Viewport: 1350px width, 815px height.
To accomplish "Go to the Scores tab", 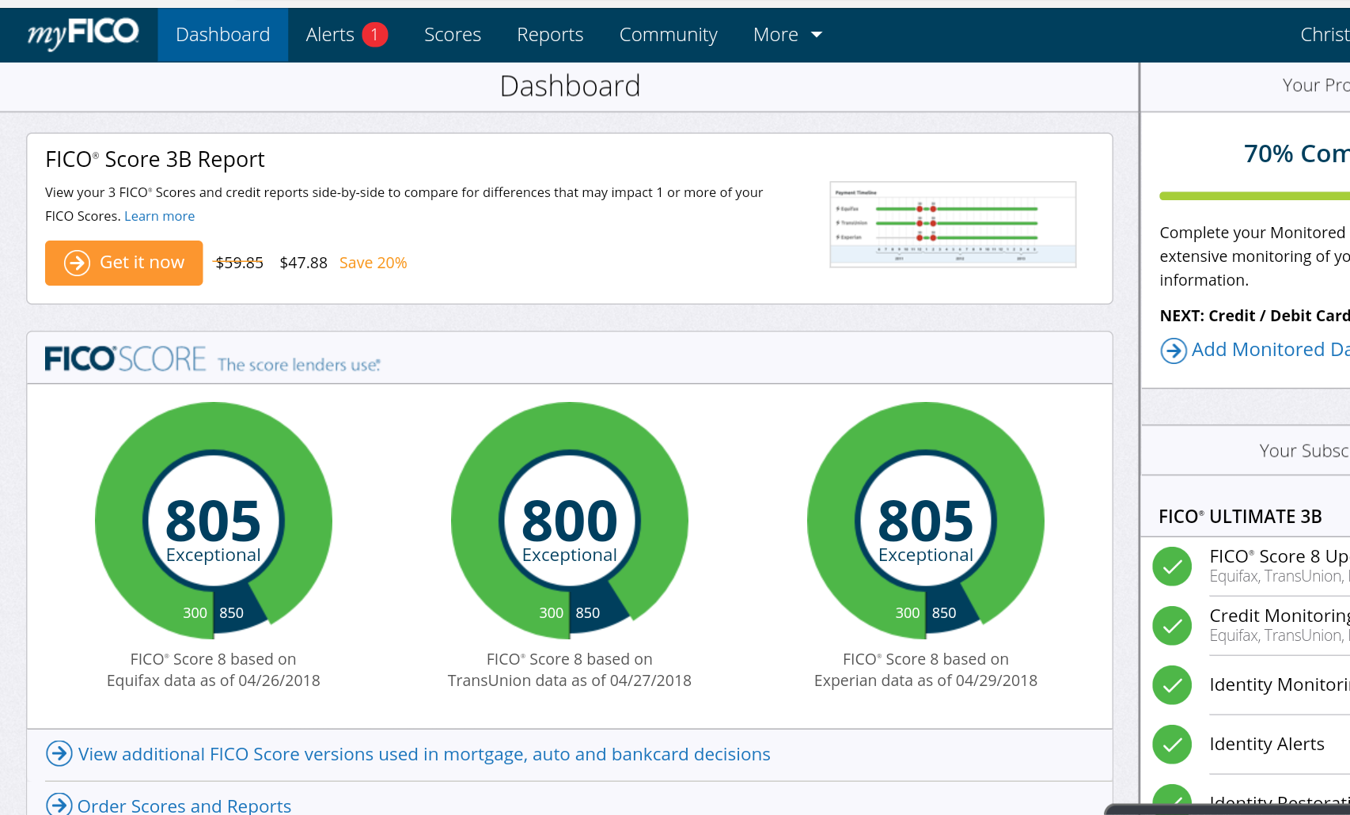I will [x=453, y=35].
